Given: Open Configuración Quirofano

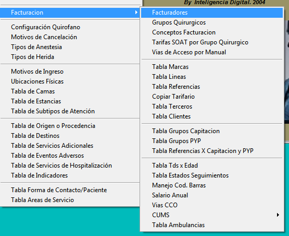Looking at the screenshot, I should 70,27.
